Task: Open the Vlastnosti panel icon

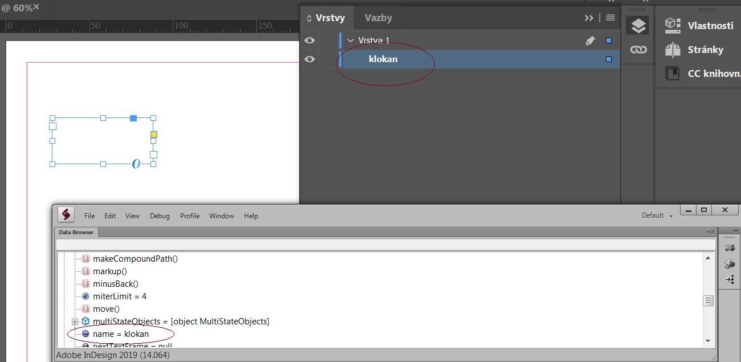Action: pyautogui.click(x=673, y=25)
